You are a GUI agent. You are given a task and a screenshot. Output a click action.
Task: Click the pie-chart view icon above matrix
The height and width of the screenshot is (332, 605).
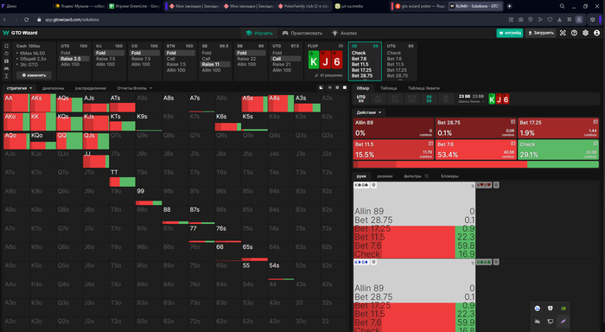(x=321, y=87)
